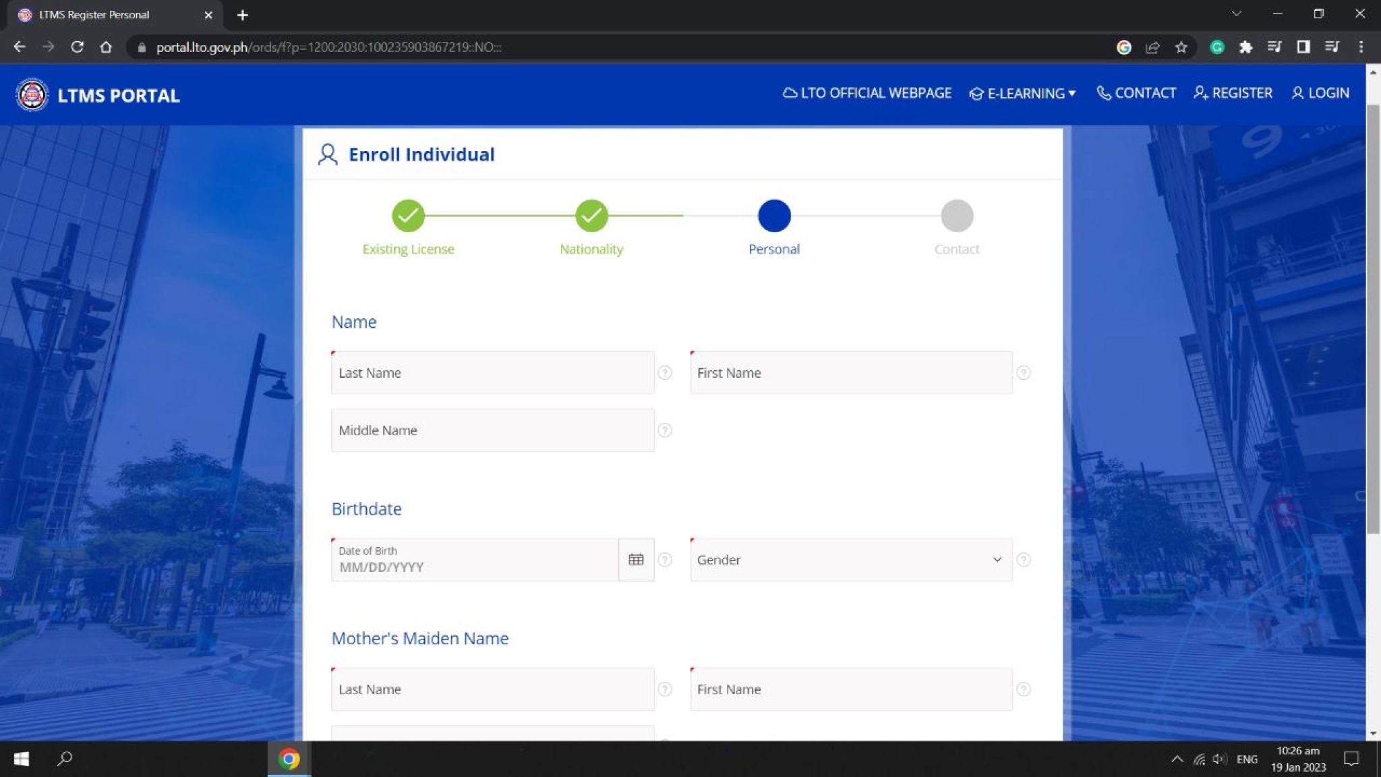Click help icon beside Name First Name field
Screen dimensions: 1381x777
coord(1023,372)
